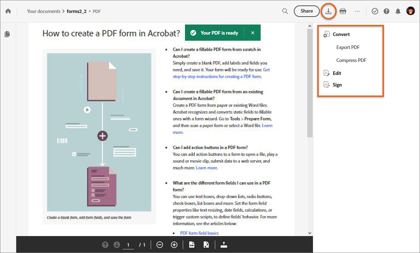
Task: Download the PDF file
Action: point(328,11)
